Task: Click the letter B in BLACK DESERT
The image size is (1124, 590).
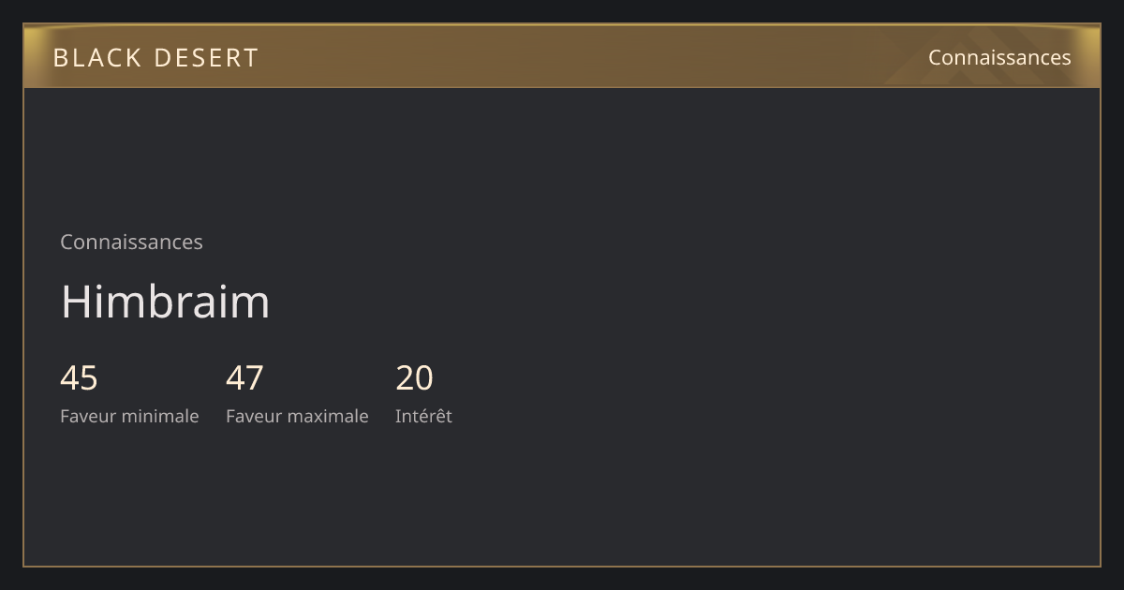Action: (x=61, y=58)
